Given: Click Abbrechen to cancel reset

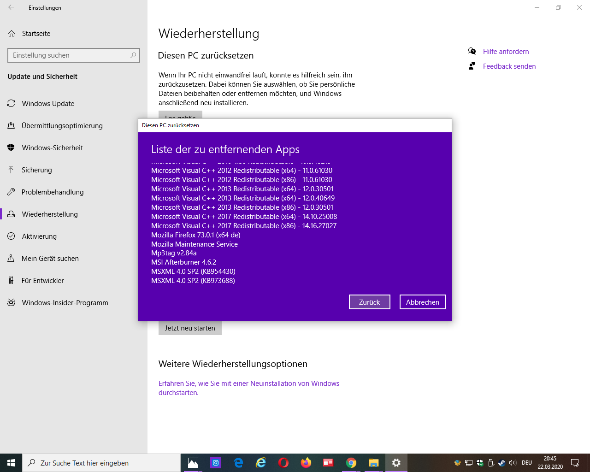Looking at the screenshot, I should point(423,302).
